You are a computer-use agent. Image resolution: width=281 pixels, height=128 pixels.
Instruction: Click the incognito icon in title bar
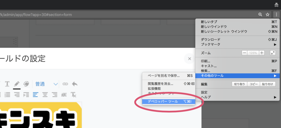click(276, 5)
